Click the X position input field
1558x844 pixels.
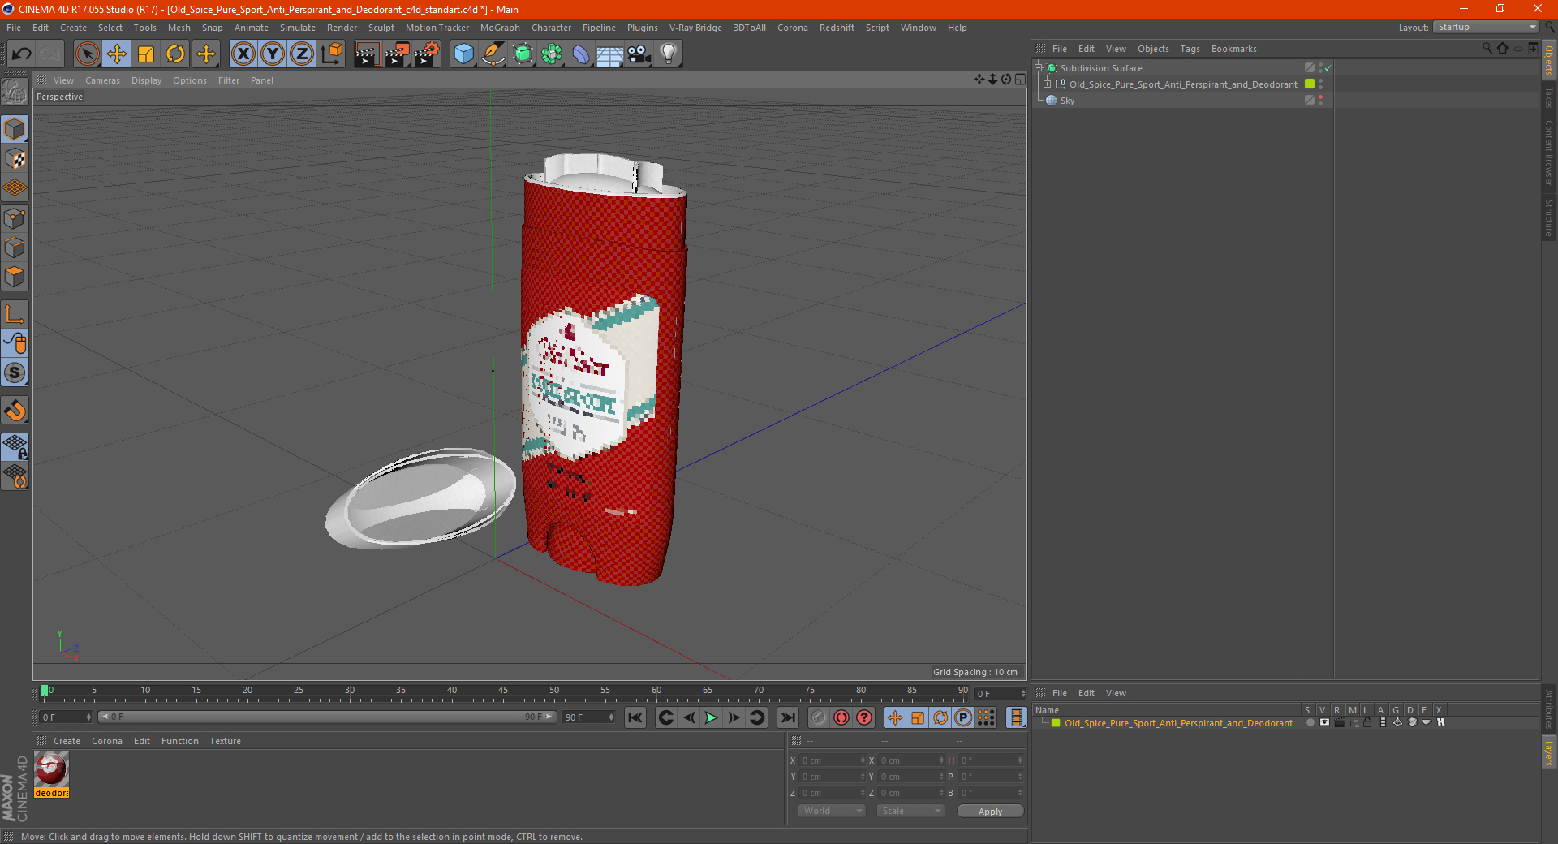833,760
